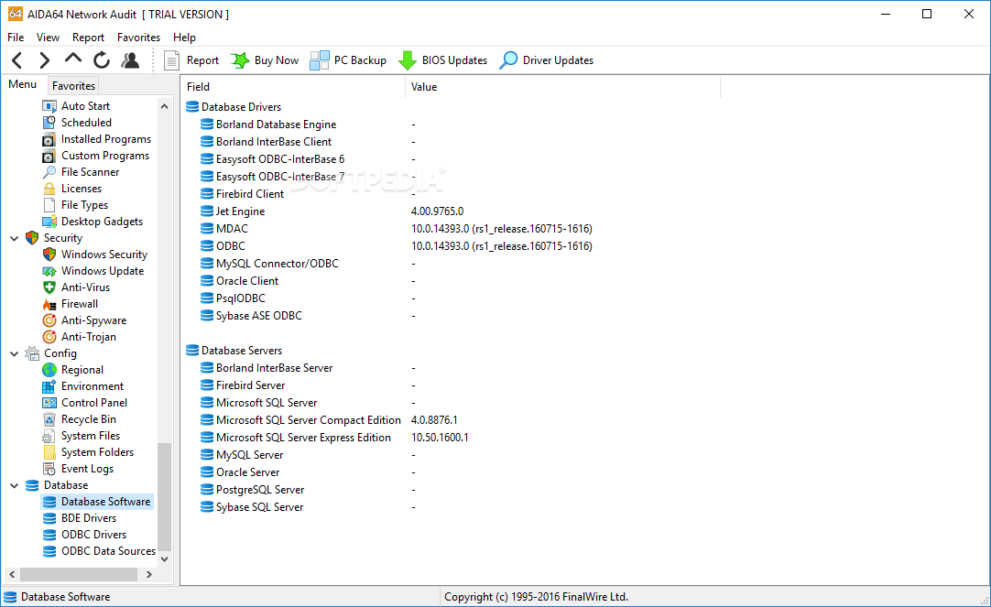Screen dimensions: 991x607
Task: Collapse the Security tree node
Action: tap(14, 238)
